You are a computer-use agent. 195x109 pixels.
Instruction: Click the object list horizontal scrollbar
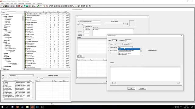(47, 69)
